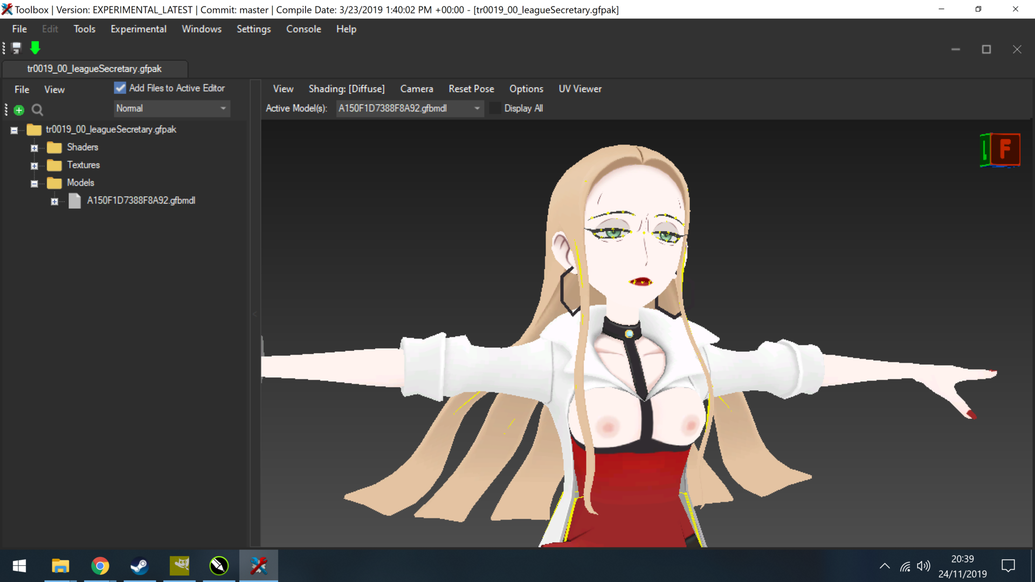Viewport: 1035px width, 582px height.
Task: Open the volume tray icon
Action: [x=923, y=566]
